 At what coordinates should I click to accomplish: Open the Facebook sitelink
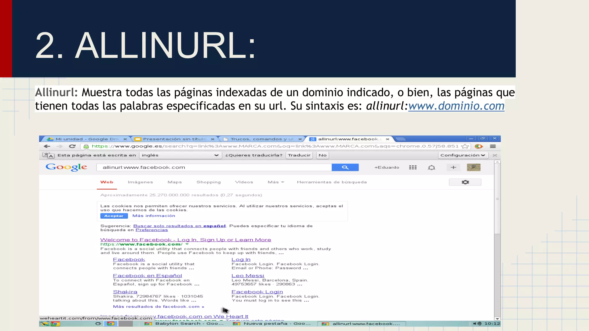tap(129, 259)
